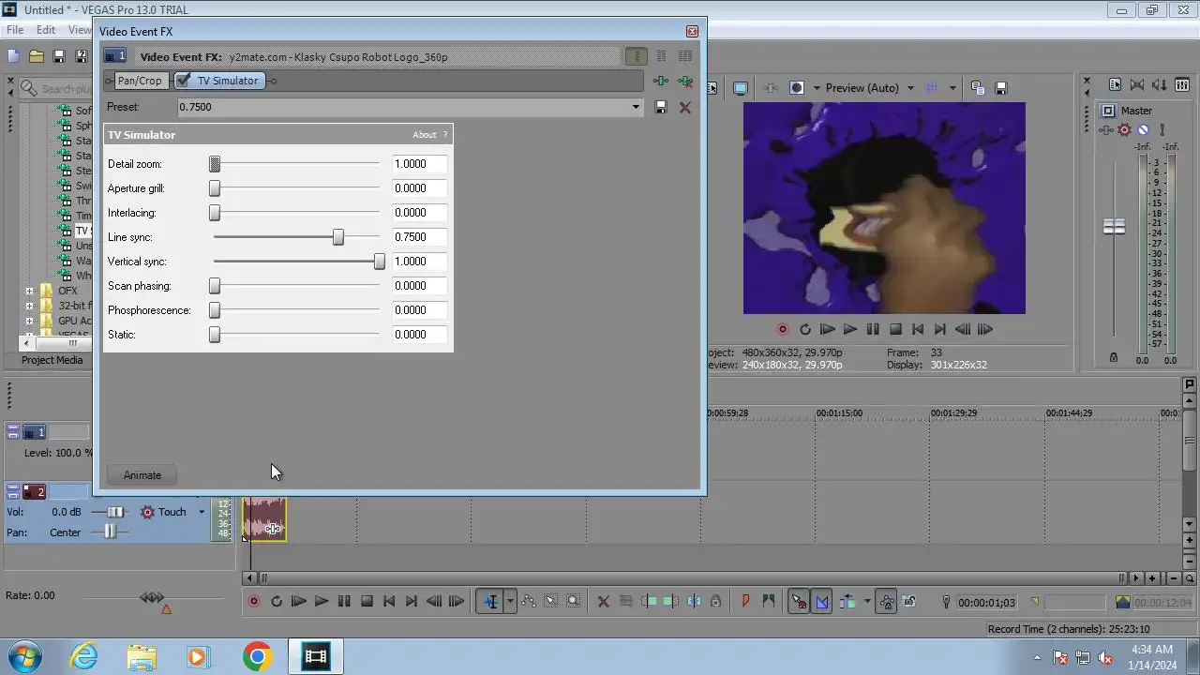This screenshot has height=675, width=1200.
Task: Toggle Automatic Crossfades button
Action: 822,602
